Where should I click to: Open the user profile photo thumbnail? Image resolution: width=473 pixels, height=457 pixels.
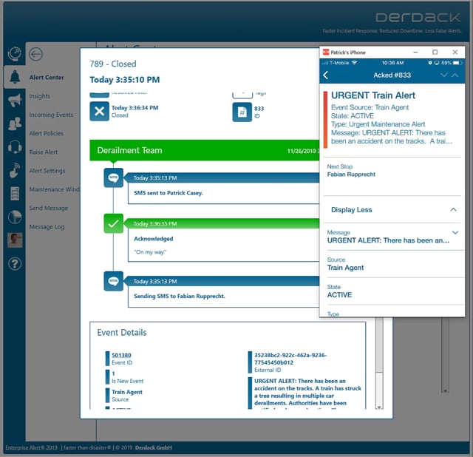(15, 240)
